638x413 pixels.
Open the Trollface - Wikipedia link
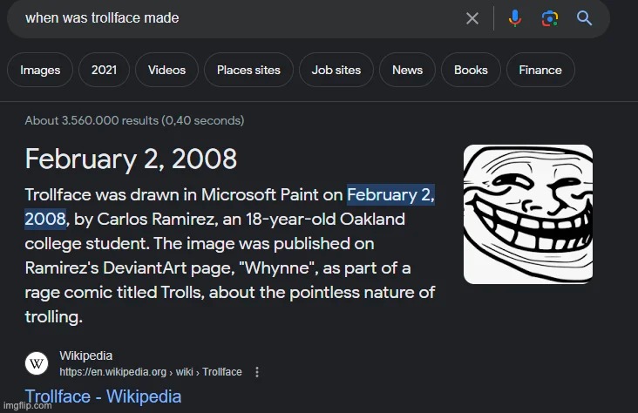[104, 397]
